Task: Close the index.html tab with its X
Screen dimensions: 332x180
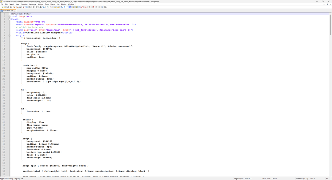Action: [x=14, y=11]
